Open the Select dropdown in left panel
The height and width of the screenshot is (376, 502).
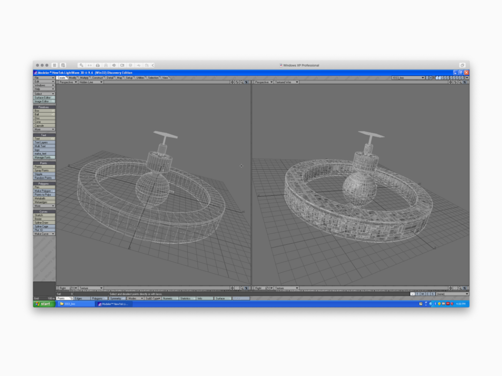pyautogui.click(x=44, y=94)
